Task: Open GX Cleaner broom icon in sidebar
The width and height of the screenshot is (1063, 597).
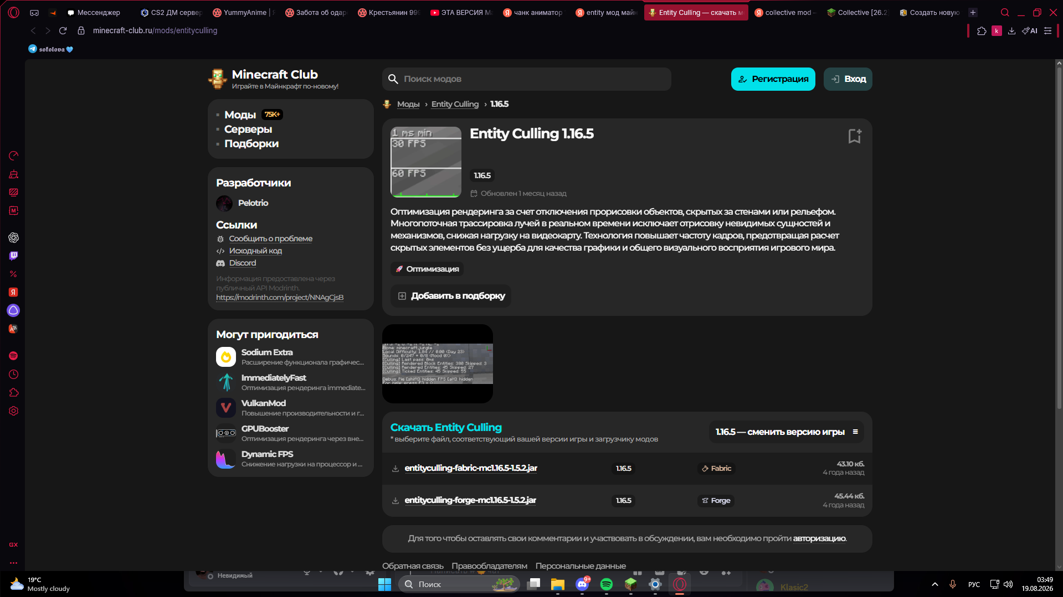Action: 14,174
